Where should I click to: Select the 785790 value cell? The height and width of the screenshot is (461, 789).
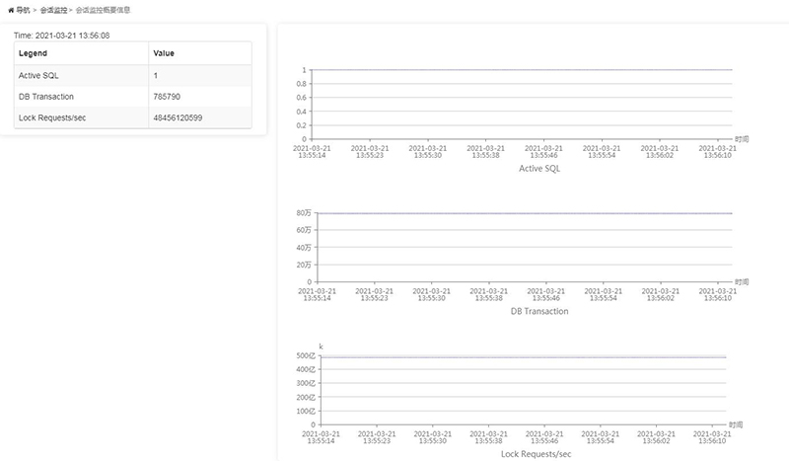click(x=167, y=97)
